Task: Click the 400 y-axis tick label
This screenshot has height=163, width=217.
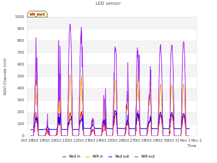Action: coord(21,88)
